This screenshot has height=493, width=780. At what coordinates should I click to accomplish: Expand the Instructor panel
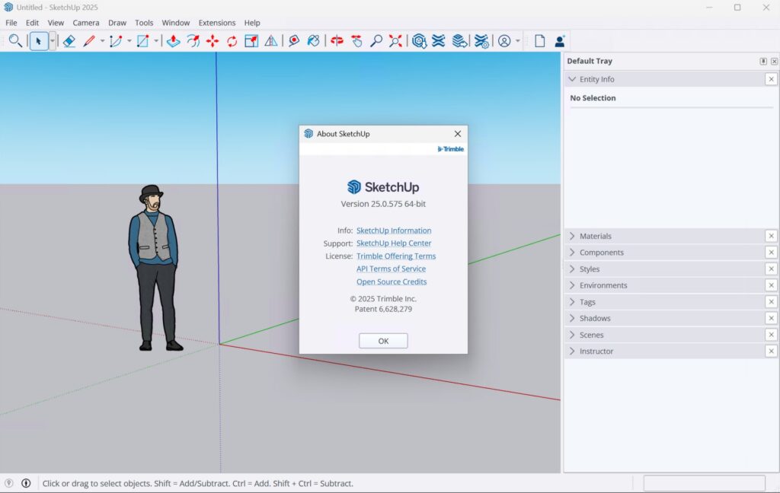[x=572, y=351]
